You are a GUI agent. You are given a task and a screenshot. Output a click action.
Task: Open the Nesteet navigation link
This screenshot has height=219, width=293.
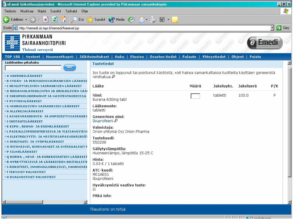pyautogui.click(x=33, y=57)
